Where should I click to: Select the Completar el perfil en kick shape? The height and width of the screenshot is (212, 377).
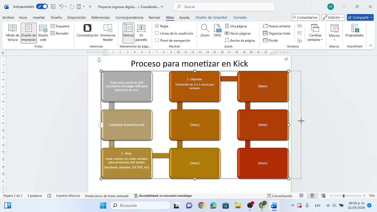coord(127,125)
